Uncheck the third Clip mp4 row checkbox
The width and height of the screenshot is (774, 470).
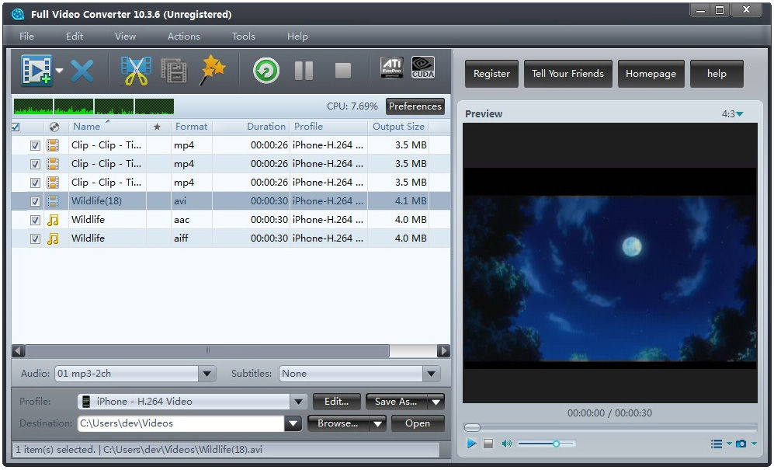[35, 183]
